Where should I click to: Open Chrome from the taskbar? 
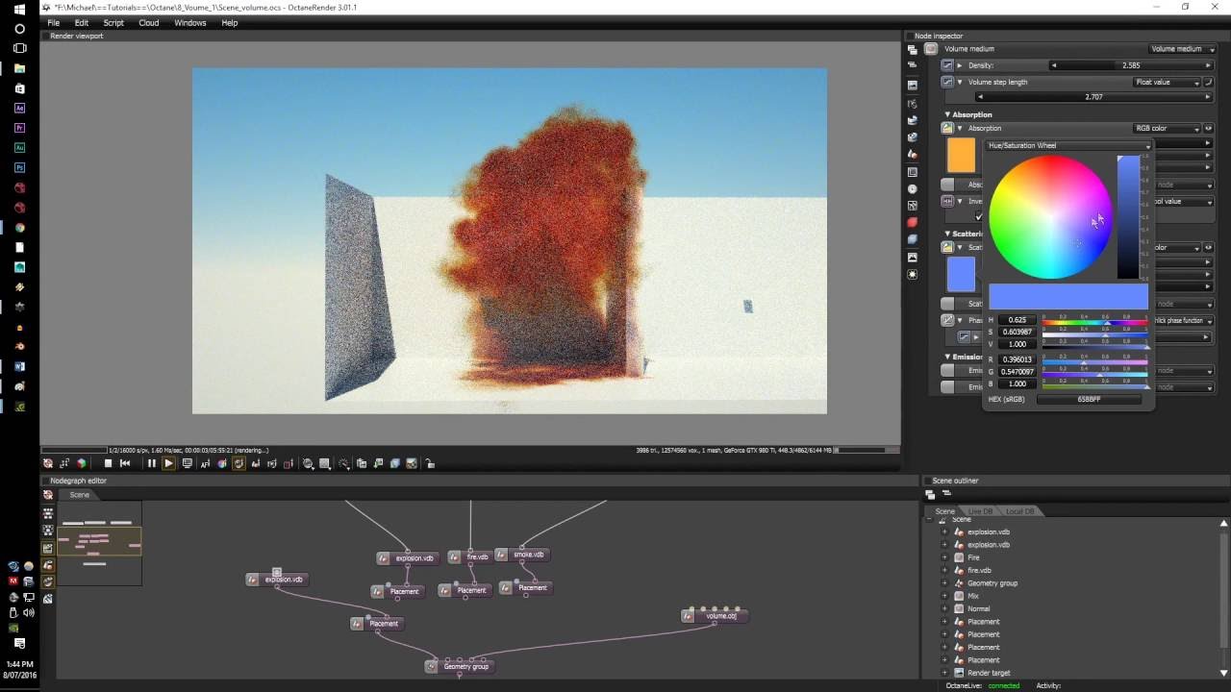point(19,228)
